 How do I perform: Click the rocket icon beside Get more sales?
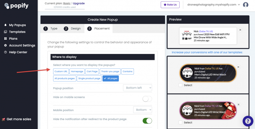tap(3, 119)
